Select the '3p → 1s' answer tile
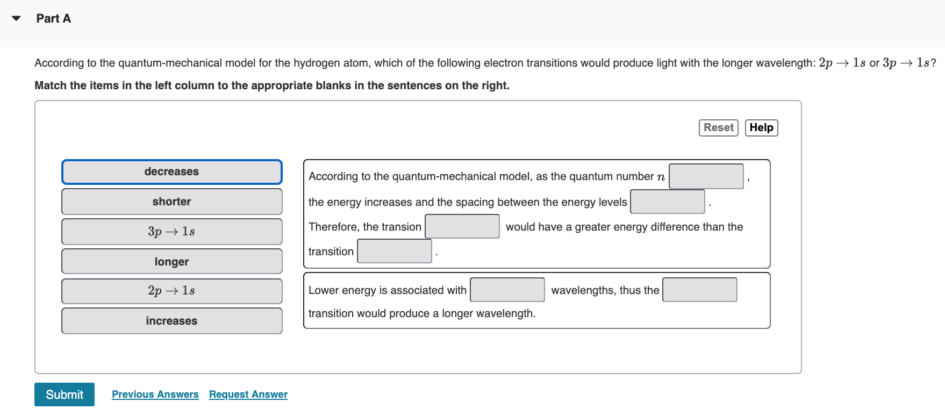945x416 pixels. 171,231
